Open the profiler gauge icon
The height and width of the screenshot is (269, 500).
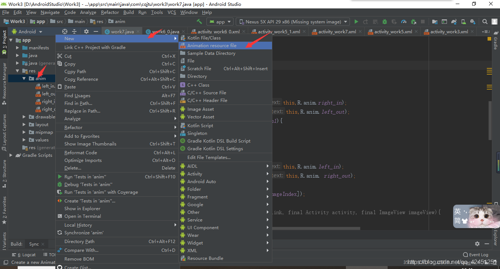404,22
